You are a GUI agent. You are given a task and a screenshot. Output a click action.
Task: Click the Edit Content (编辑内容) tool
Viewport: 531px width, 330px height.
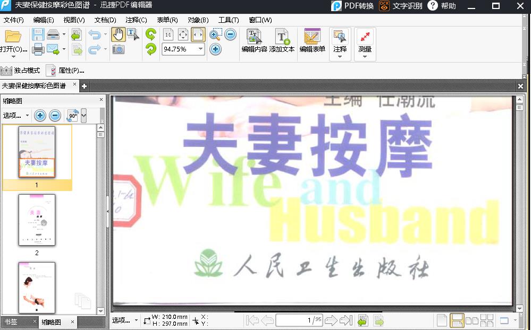(x=254, y=41)
